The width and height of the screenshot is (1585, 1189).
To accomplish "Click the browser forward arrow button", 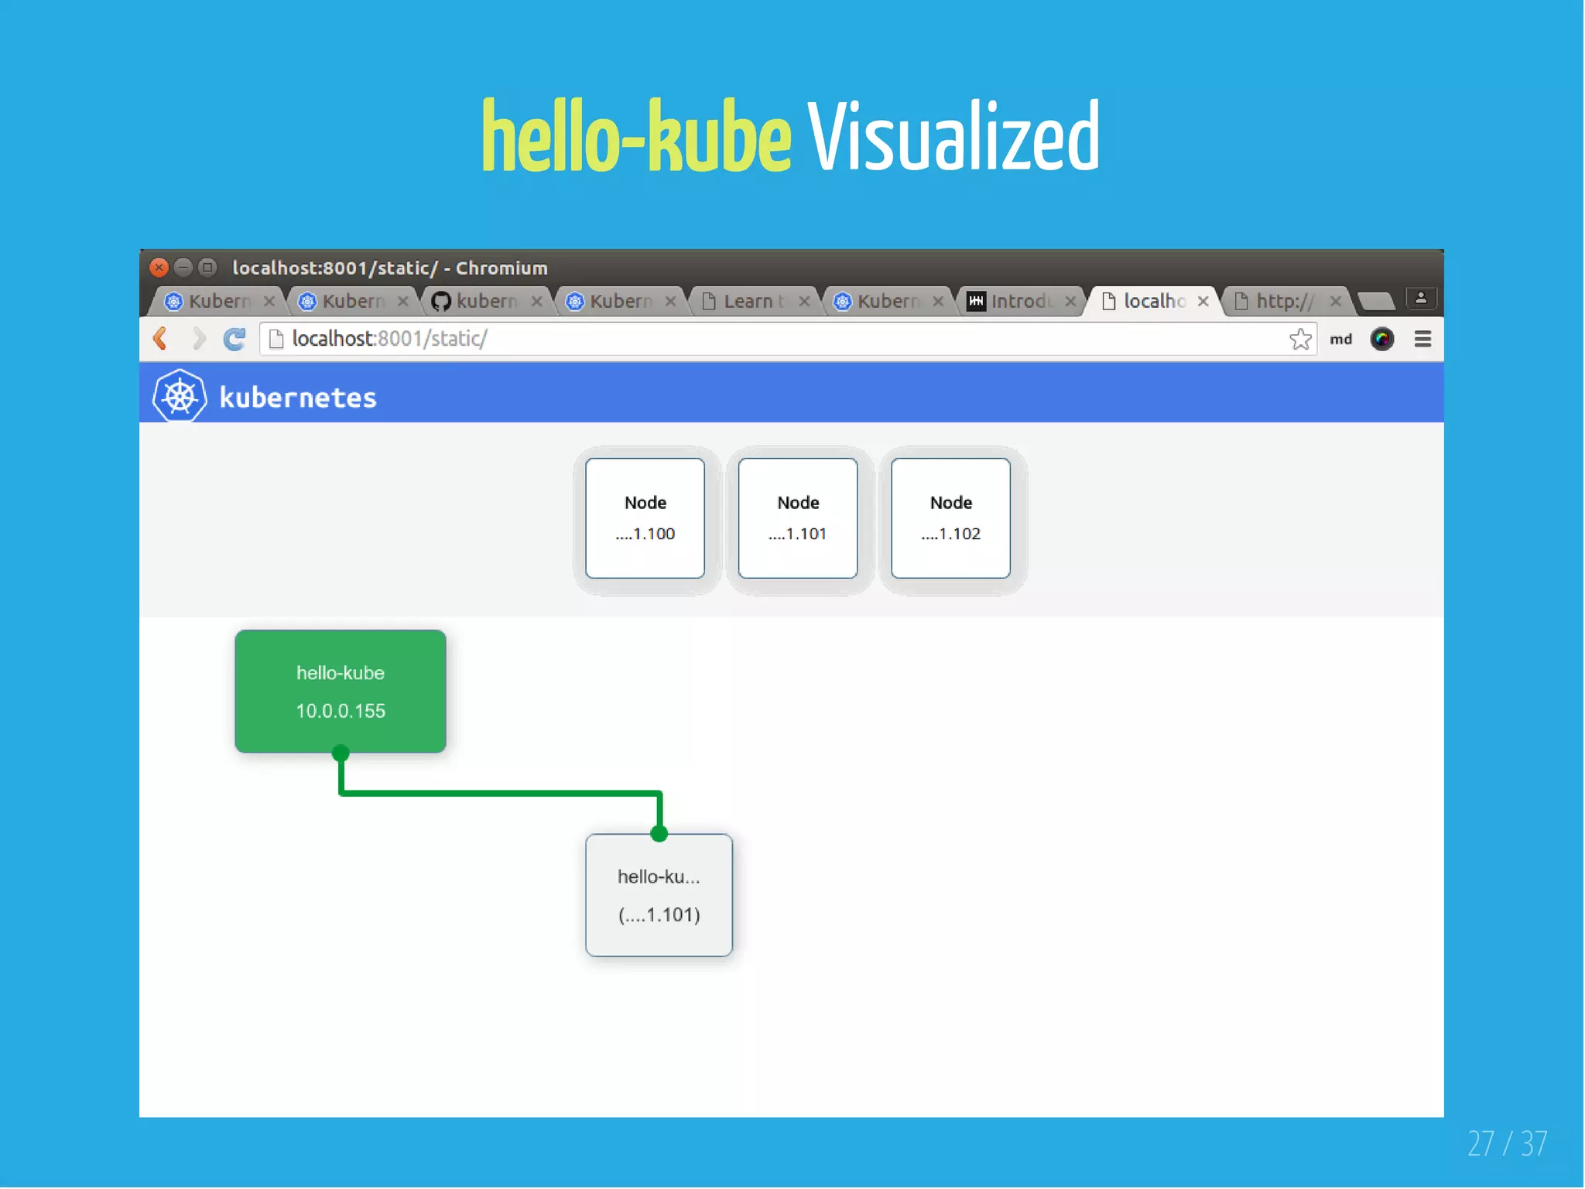I will click(x=199, y=339).
